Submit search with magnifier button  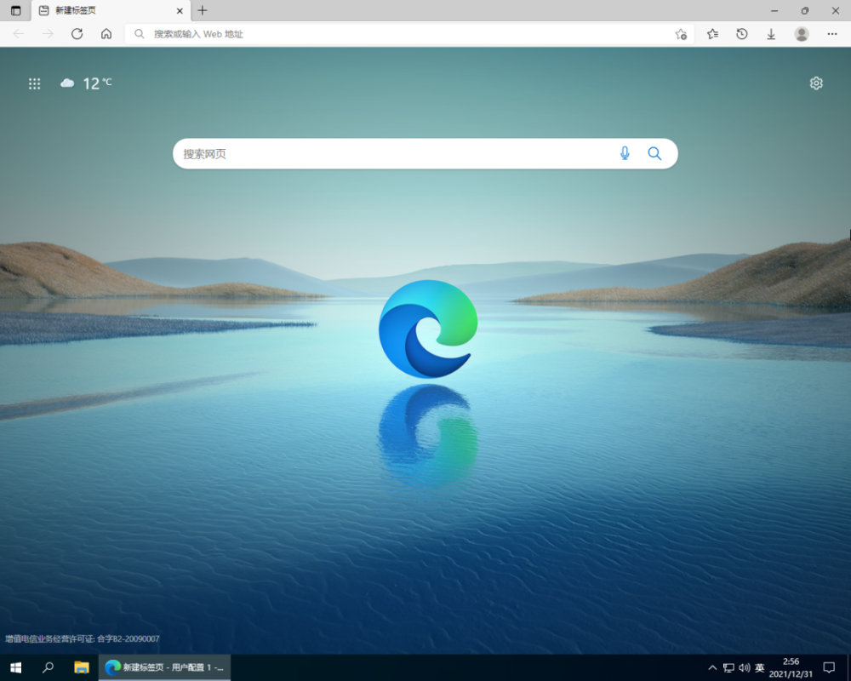(654, 154)
